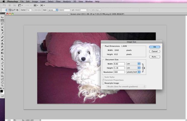The image size is (187, 121).
Task: Select the Lasso tool
Action: [x=2, y=24]
